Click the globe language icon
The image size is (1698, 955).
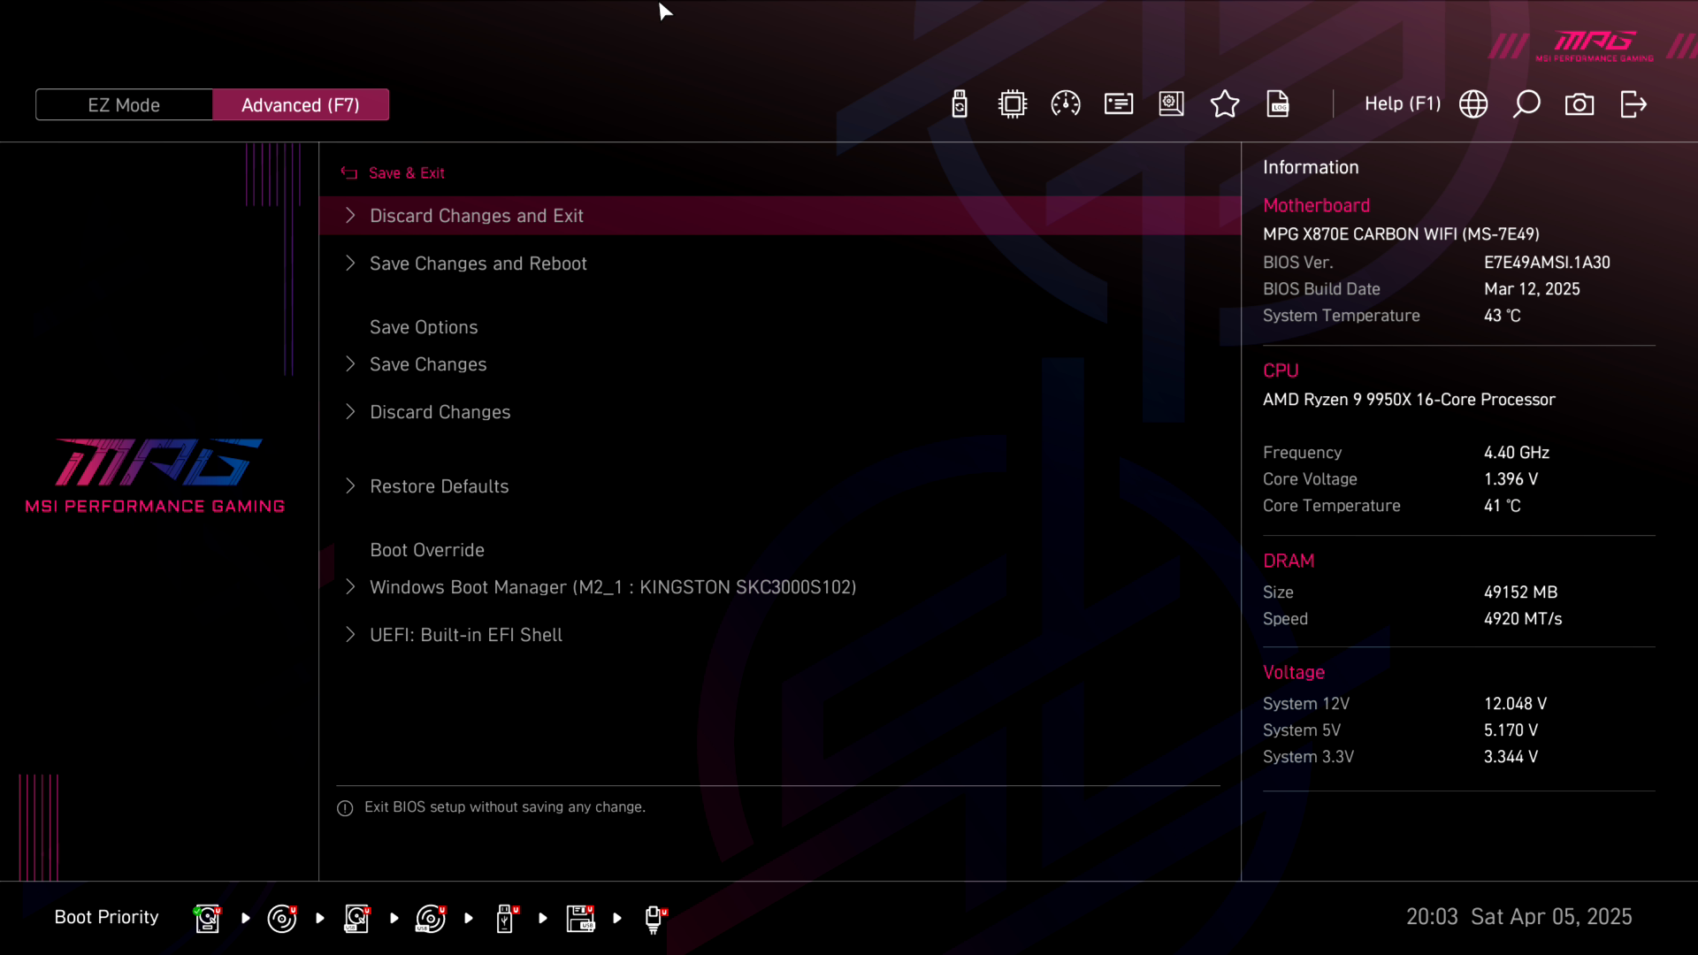1473,104
